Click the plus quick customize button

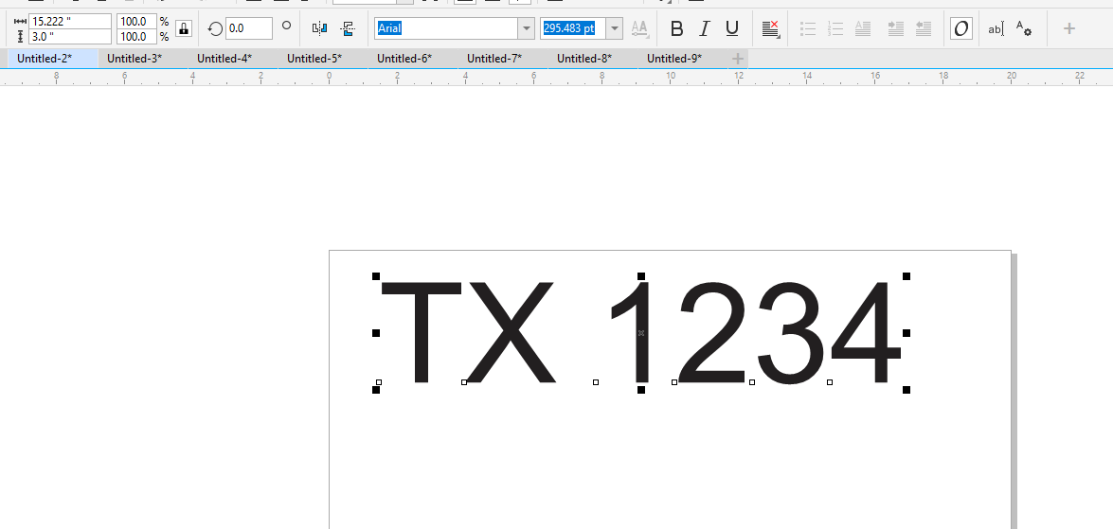[1069, 28]
